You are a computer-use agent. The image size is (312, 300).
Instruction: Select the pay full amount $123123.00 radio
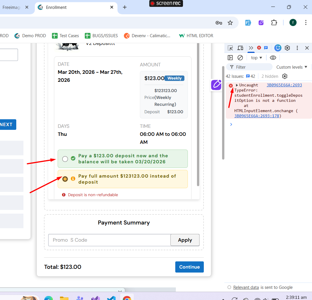point(65,179)
